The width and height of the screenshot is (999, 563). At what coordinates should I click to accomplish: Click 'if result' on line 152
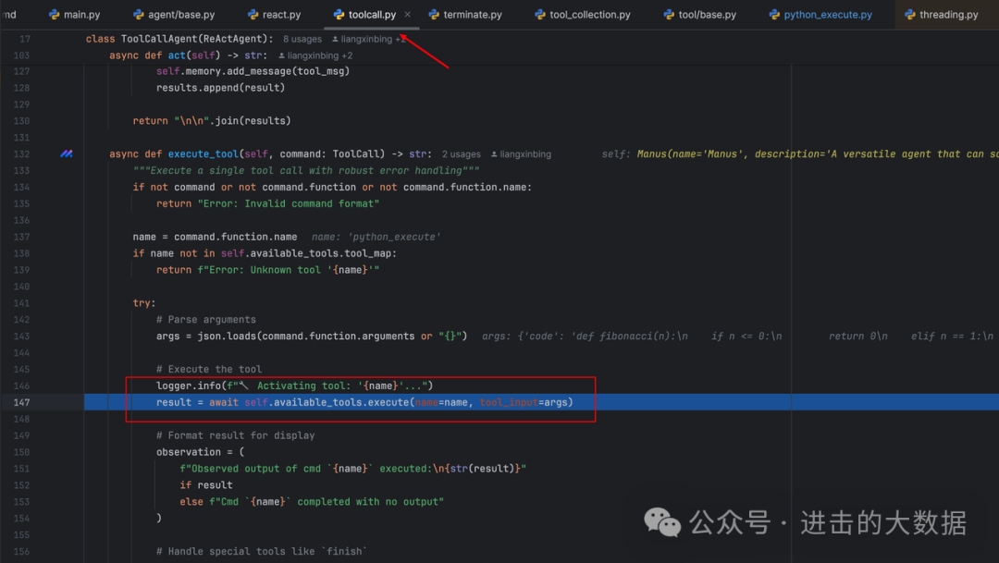[205, 484]
